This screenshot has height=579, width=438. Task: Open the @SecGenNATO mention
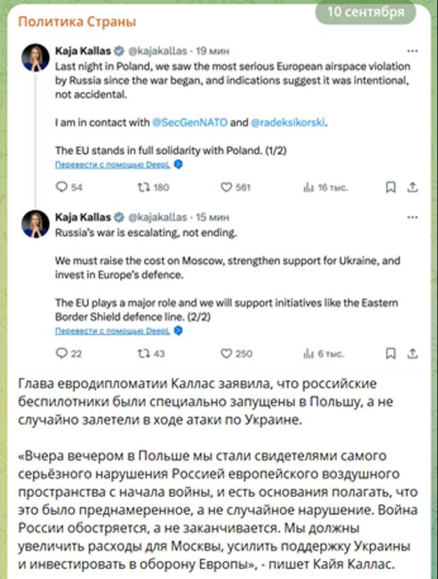(189, 122)
